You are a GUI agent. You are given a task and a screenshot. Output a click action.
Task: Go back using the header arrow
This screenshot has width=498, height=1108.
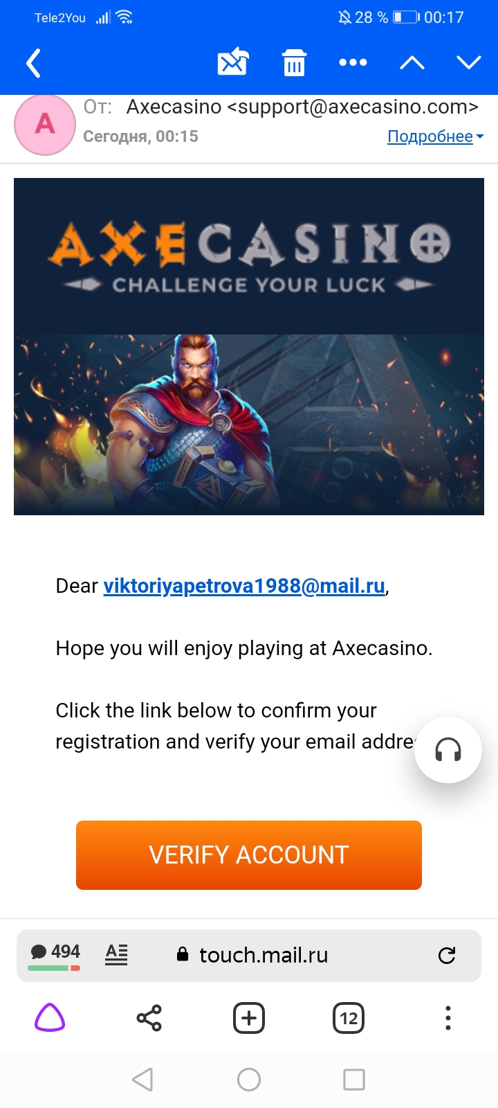point(34,63)
